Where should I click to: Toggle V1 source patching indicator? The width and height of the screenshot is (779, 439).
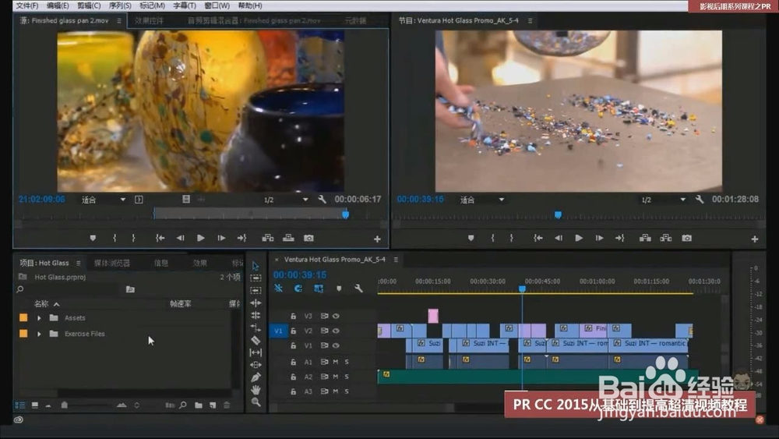pyautogui.click(x=278, y=331)
